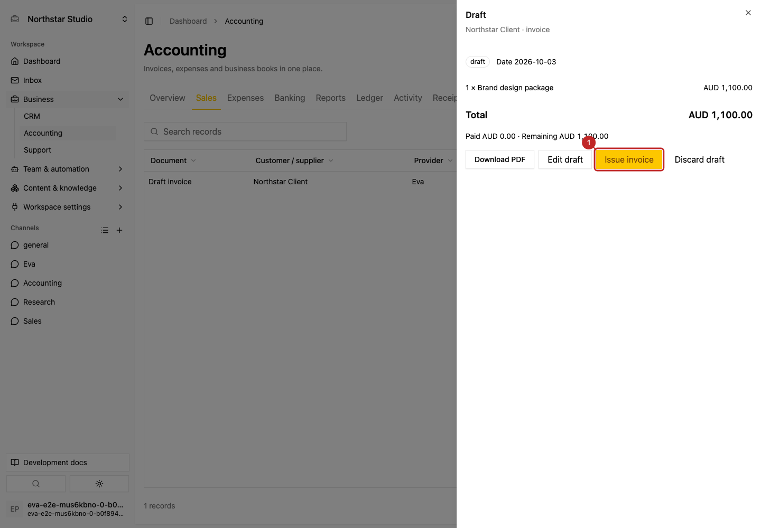This screenshot has width=761, height=528.
Task: Switch to the Expenses tab
Action: [x=245, y=98]
